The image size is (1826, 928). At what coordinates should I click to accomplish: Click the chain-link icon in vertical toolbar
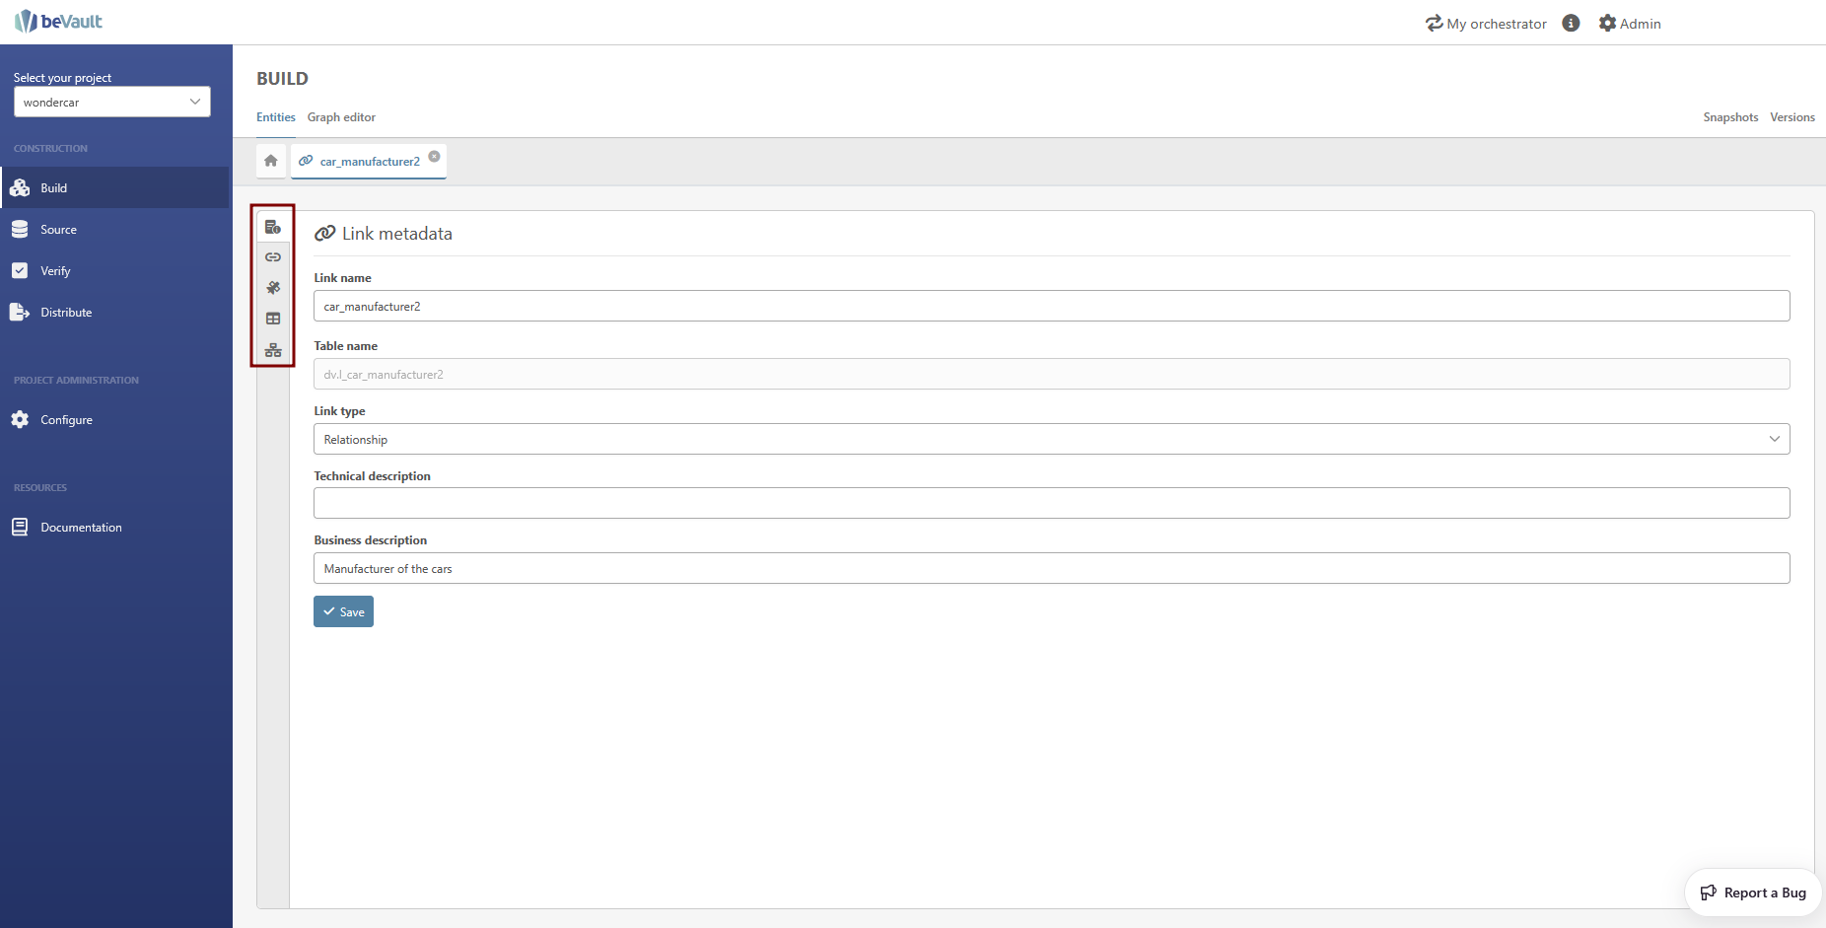[273, 257]
